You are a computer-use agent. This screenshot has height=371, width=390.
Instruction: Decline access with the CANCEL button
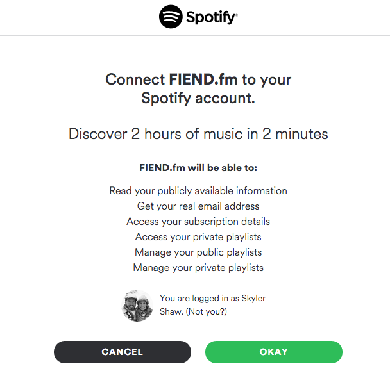(x=123, y=352)
